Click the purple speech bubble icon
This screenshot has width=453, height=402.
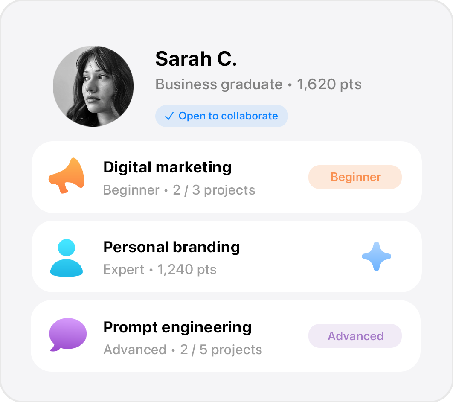[67, 335]
